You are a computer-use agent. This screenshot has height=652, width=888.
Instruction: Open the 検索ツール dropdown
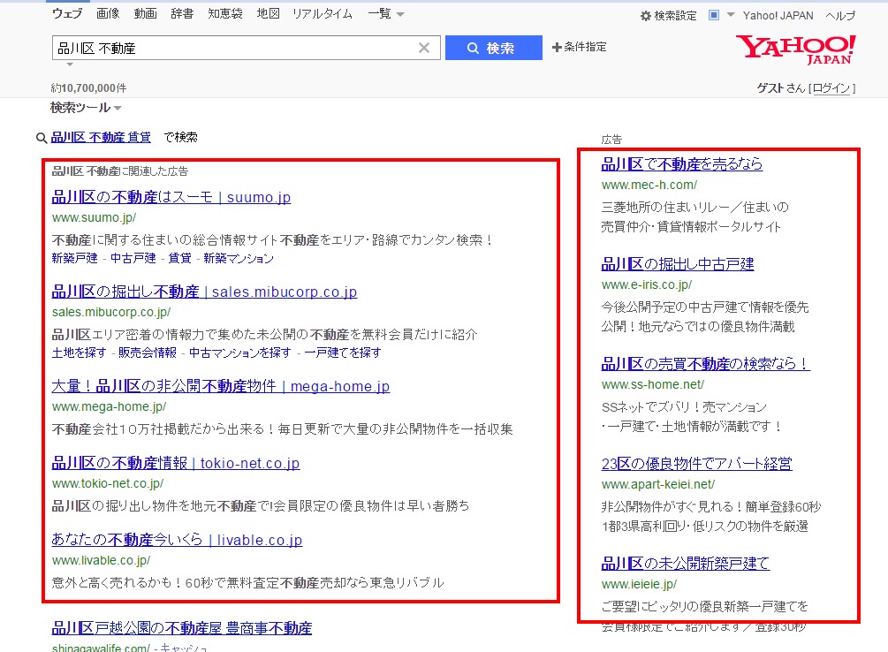point(86,108)
